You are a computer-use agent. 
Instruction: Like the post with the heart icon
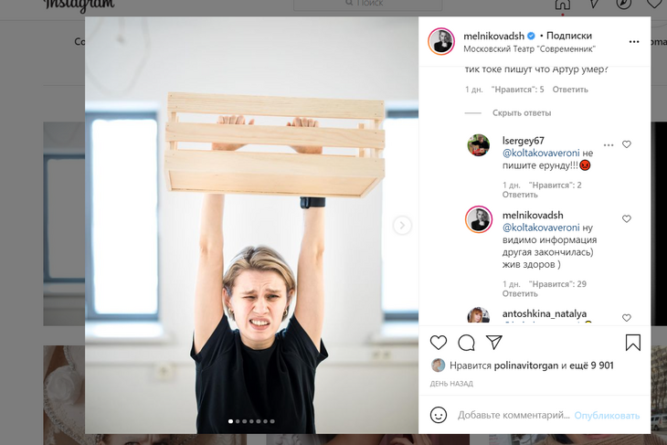click(439, 343)
